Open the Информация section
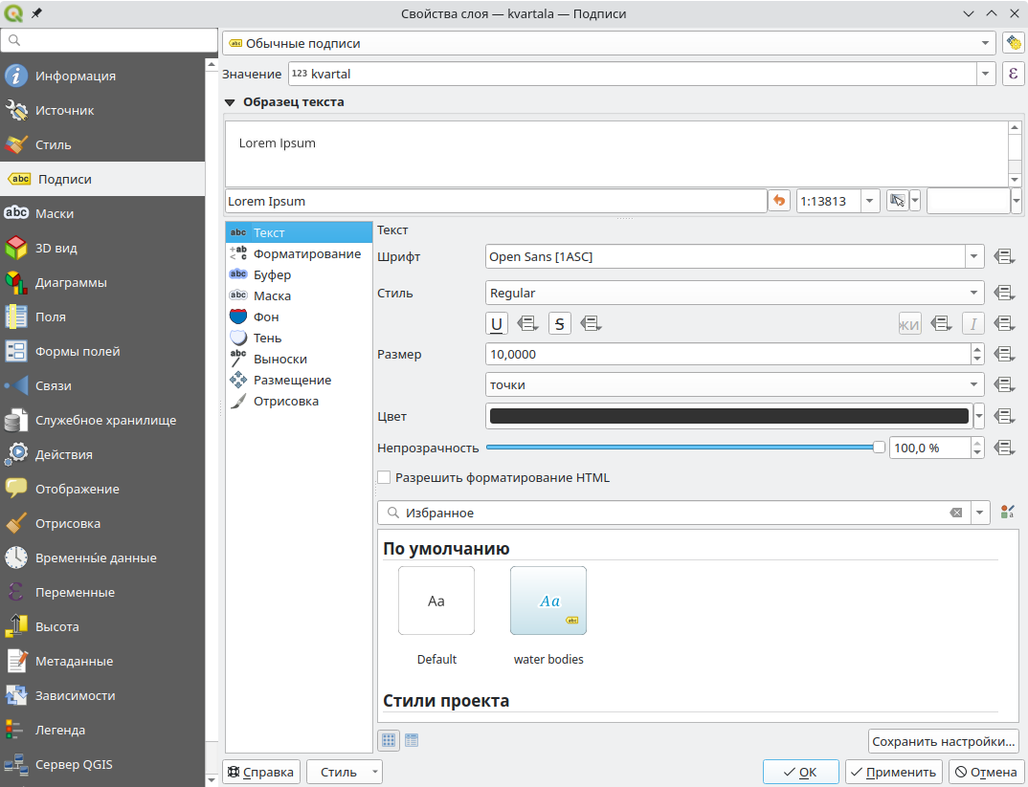1028x787 pixels. click(x=102, y=76)
